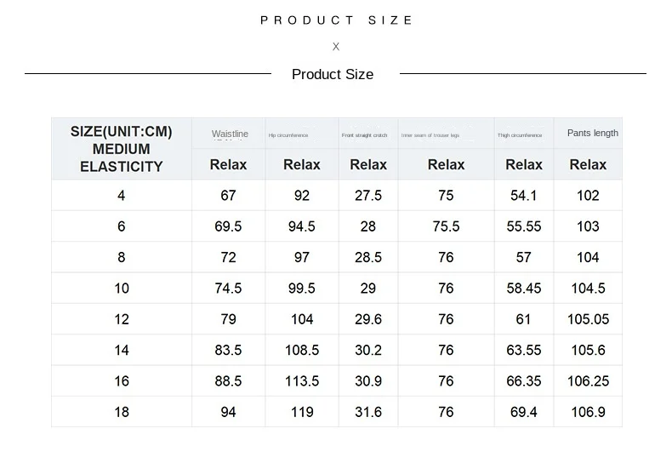Click the Waistline column header
672x463 pixels.
[x=230, y=134]
